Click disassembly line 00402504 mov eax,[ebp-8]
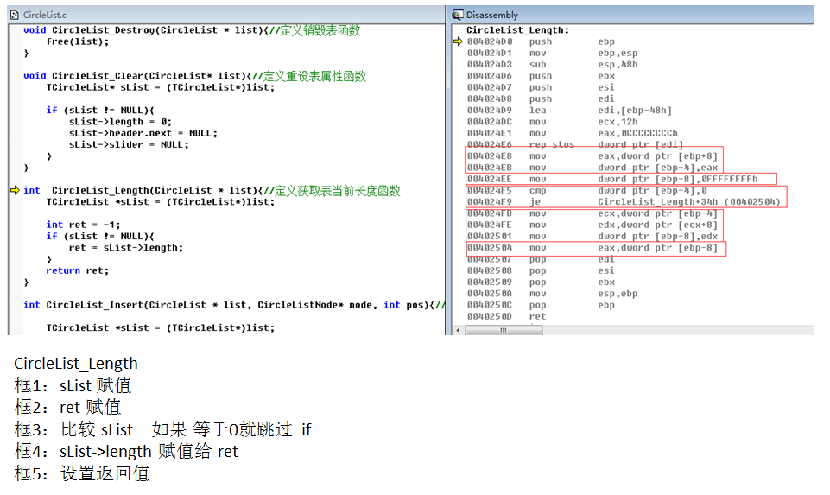This screenshot has height=495, width=830. (x=592, y=248)
